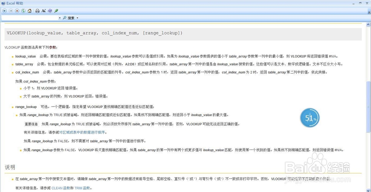This screenshot has width=371, height=192.
Task: Go to the help Home page
Action: tap(30, 11)
